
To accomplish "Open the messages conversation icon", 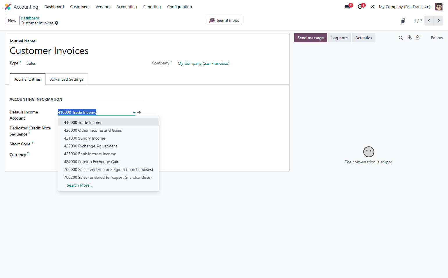I will (347, 7).
